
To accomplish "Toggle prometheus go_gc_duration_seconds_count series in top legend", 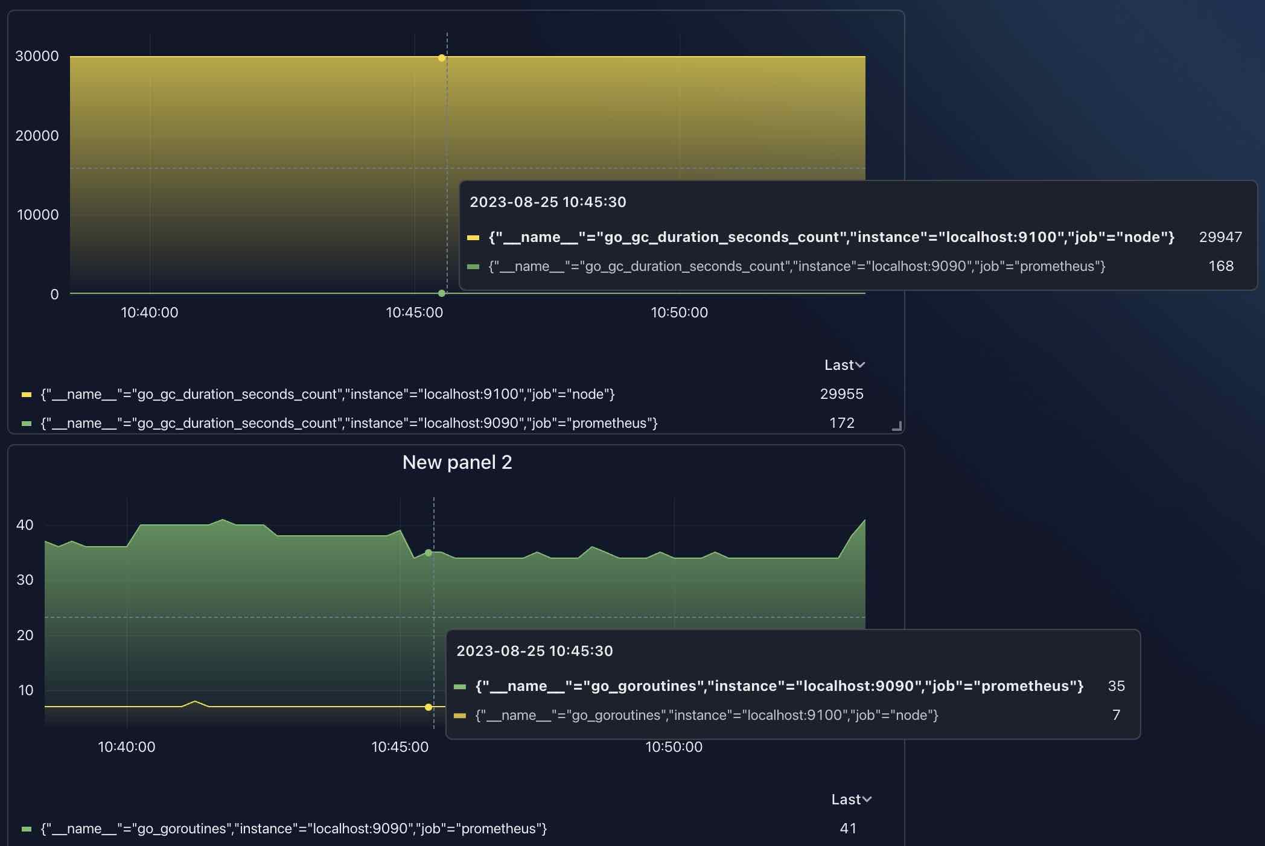I will point(349,423).
